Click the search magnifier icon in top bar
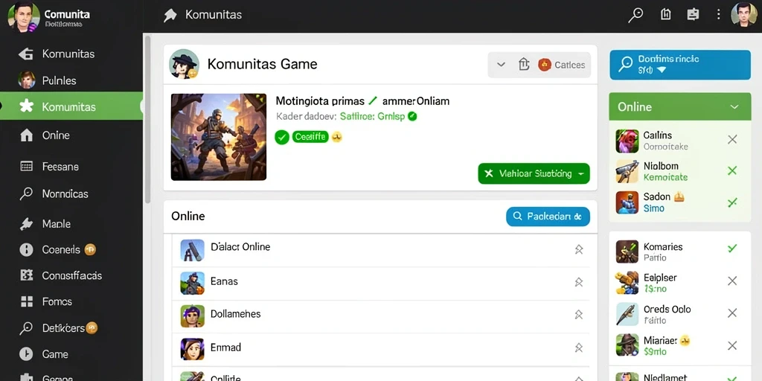The image size is (762, 381). (x=635, y=15)
